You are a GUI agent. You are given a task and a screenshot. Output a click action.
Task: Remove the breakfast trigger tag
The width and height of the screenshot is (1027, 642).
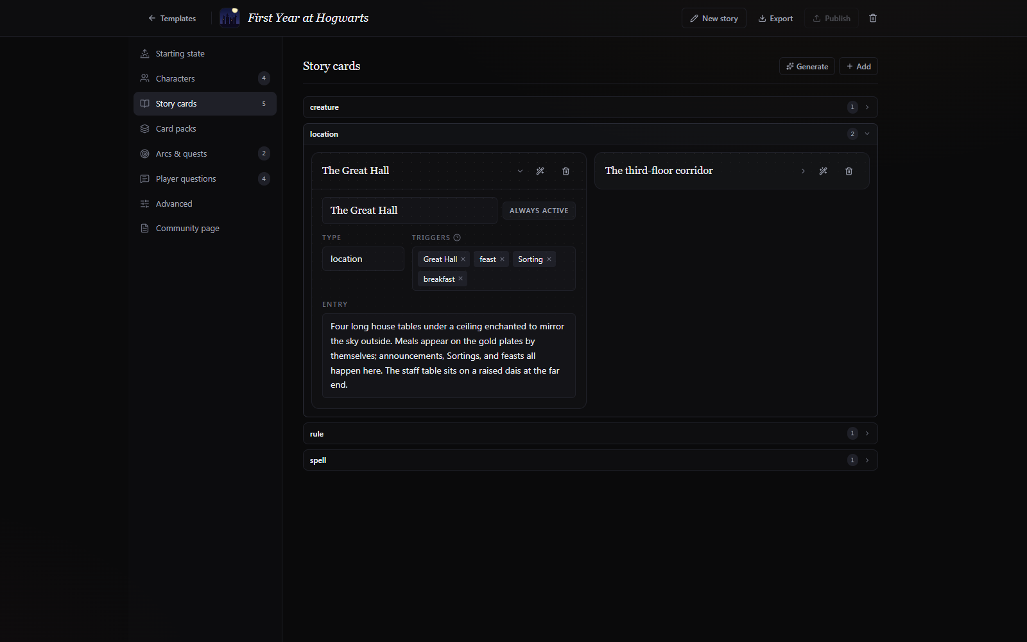coord(460,279)
